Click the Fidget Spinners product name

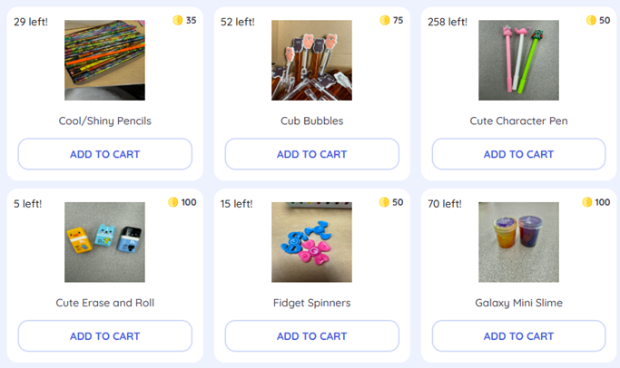[311, 303]
